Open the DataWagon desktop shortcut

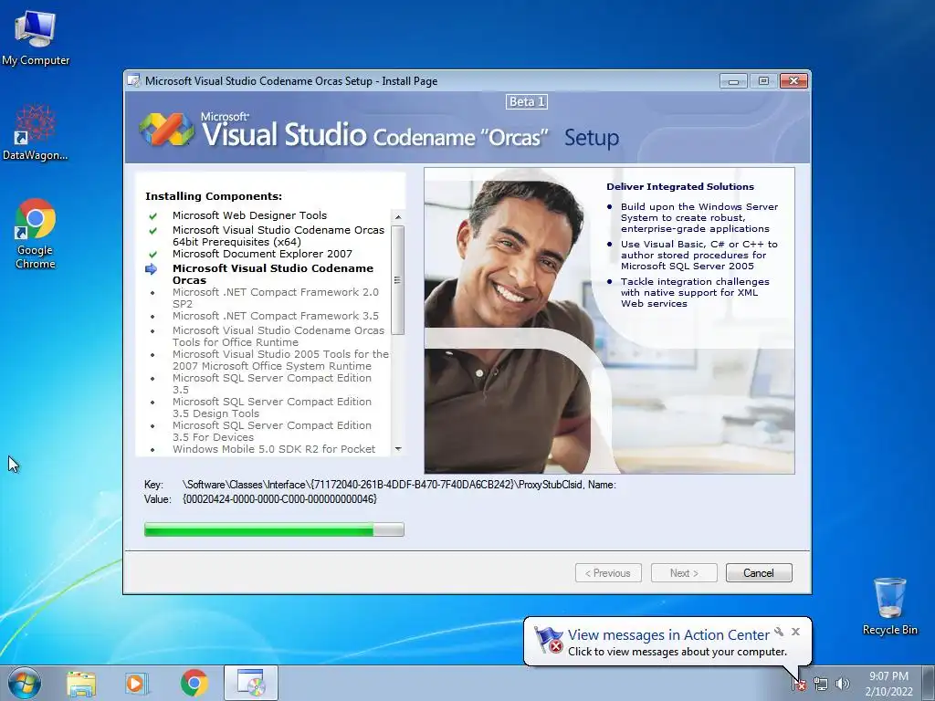point(36,132)
